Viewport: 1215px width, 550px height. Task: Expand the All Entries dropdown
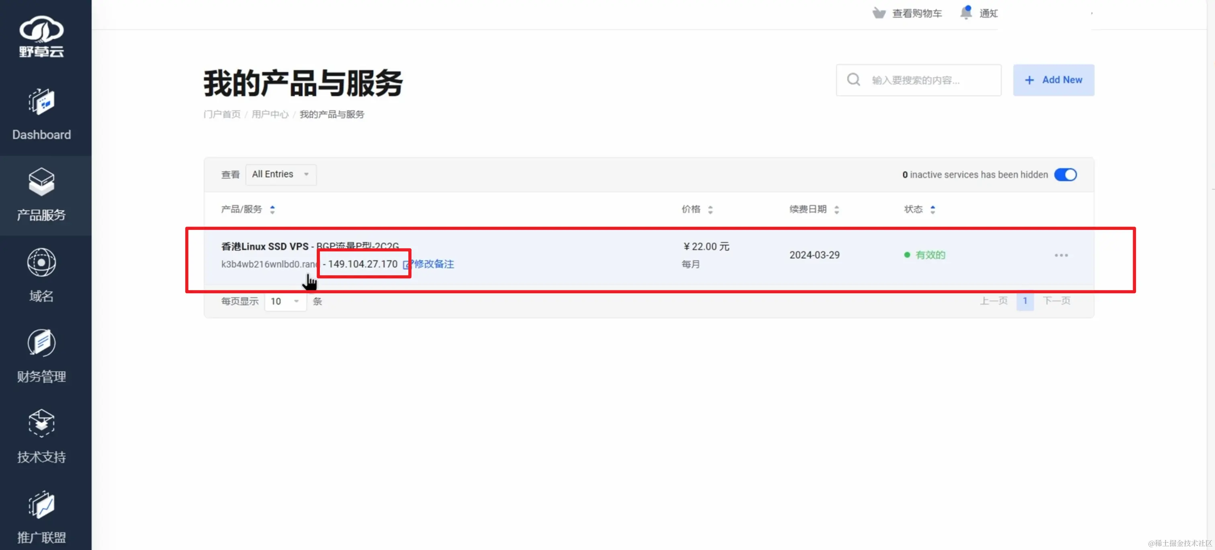(x=280, y=174)
